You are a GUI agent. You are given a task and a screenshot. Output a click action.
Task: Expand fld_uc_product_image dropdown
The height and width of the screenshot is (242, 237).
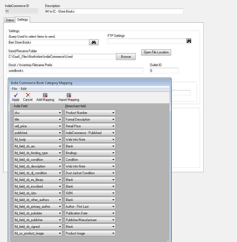pyautogui.click(x=38, y=233)
